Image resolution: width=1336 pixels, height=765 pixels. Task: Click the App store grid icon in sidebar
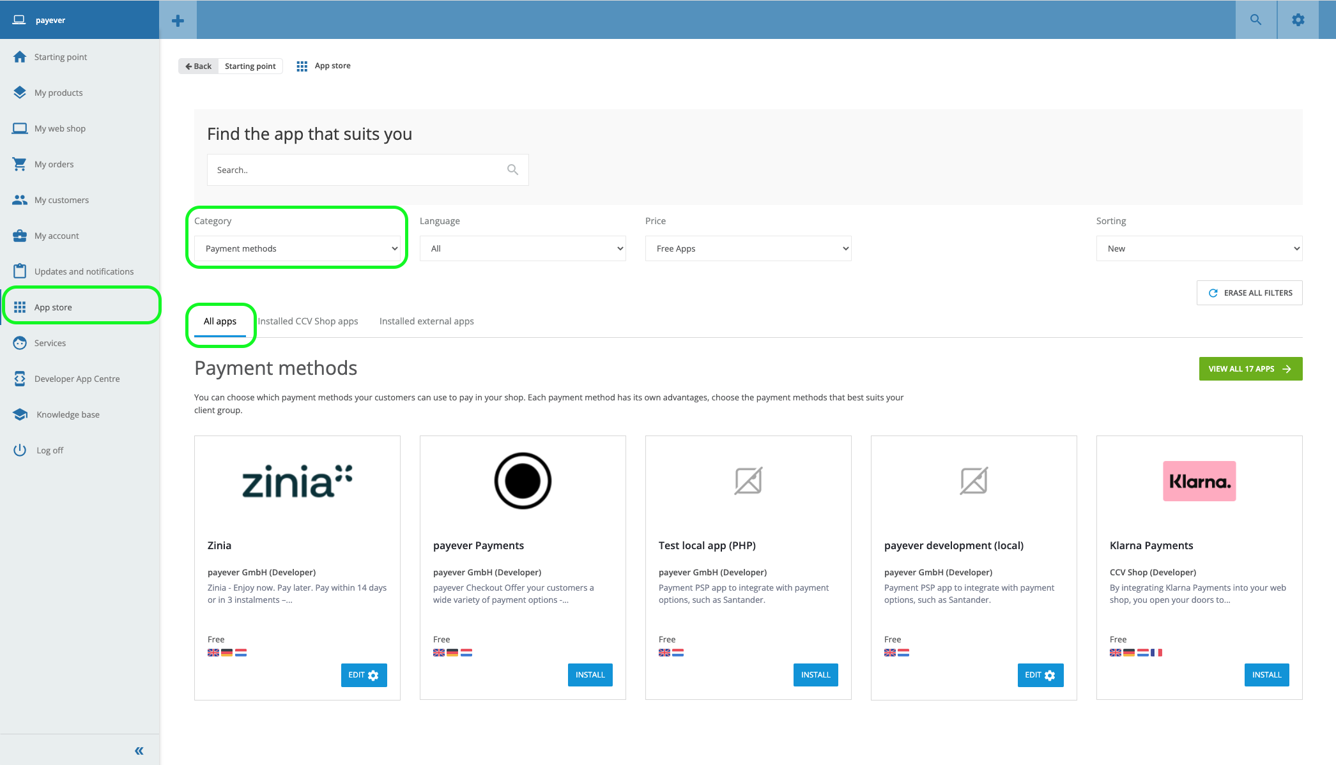click(20, 307)
